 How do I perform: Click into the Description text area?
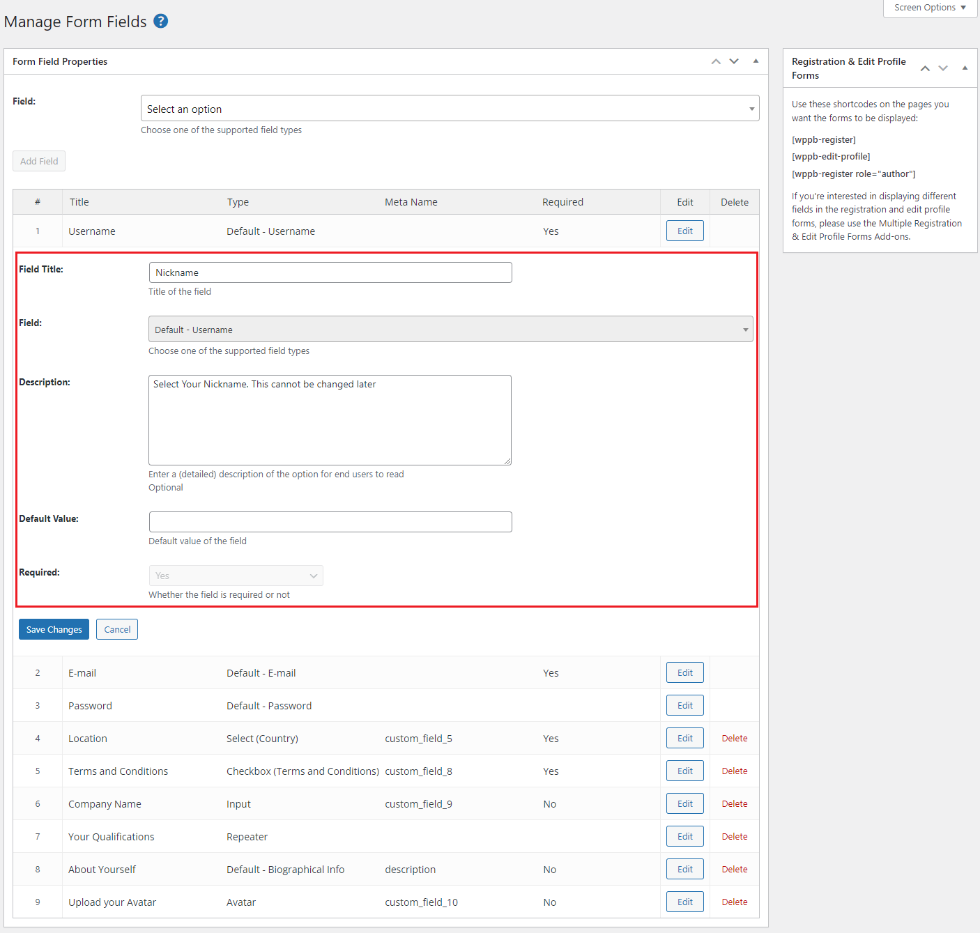330,420
